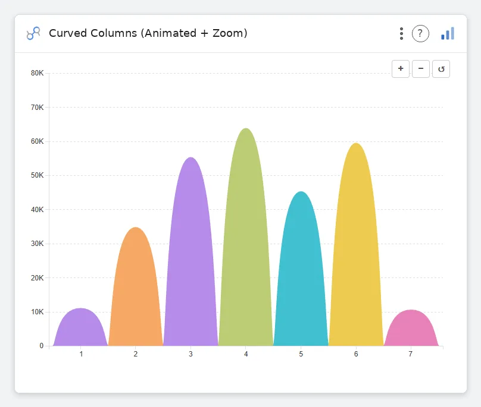Click the linked circles widget icon
This screenshot has width=481, height=407.
pyautogui.click(x=33, y=33)
